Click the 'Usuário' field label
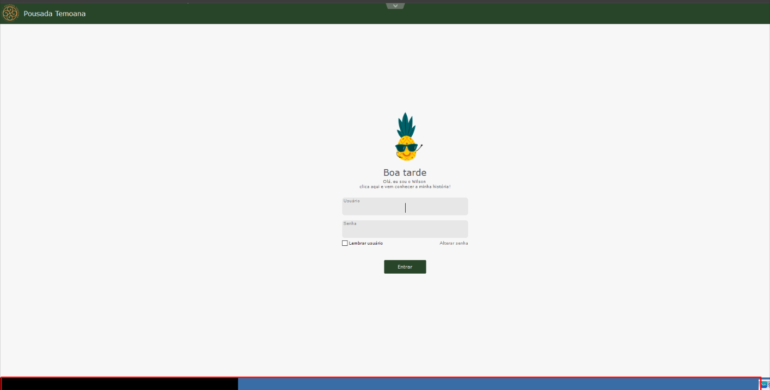Viewport: 770px width, 390px height. [x=351, y=201]
